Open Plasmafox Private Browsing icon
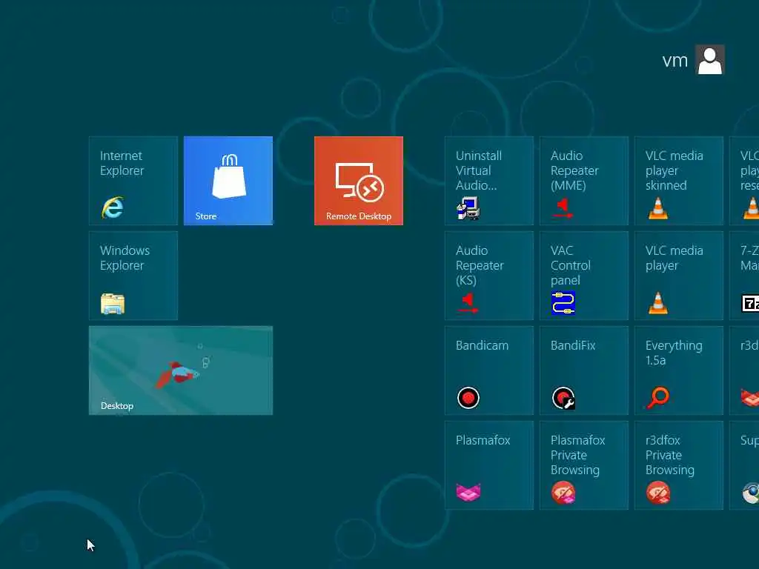The height and width of the screenshot is (569, 759). point(563,493)
